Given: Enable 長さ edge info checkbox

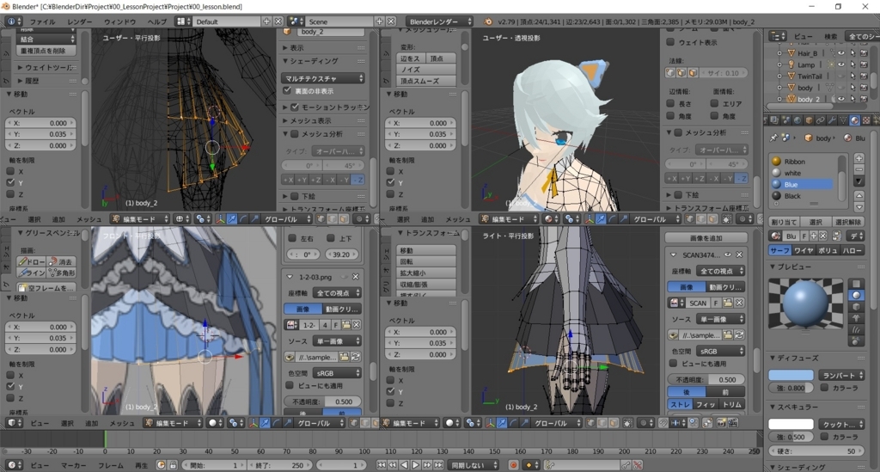Looking at the screenshot, I should pyautogui.click(x=670, y=103).
